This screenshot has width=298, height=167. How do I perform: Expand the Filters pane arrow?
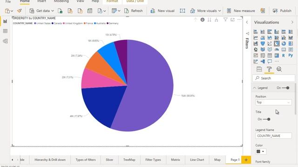point(247,22)
